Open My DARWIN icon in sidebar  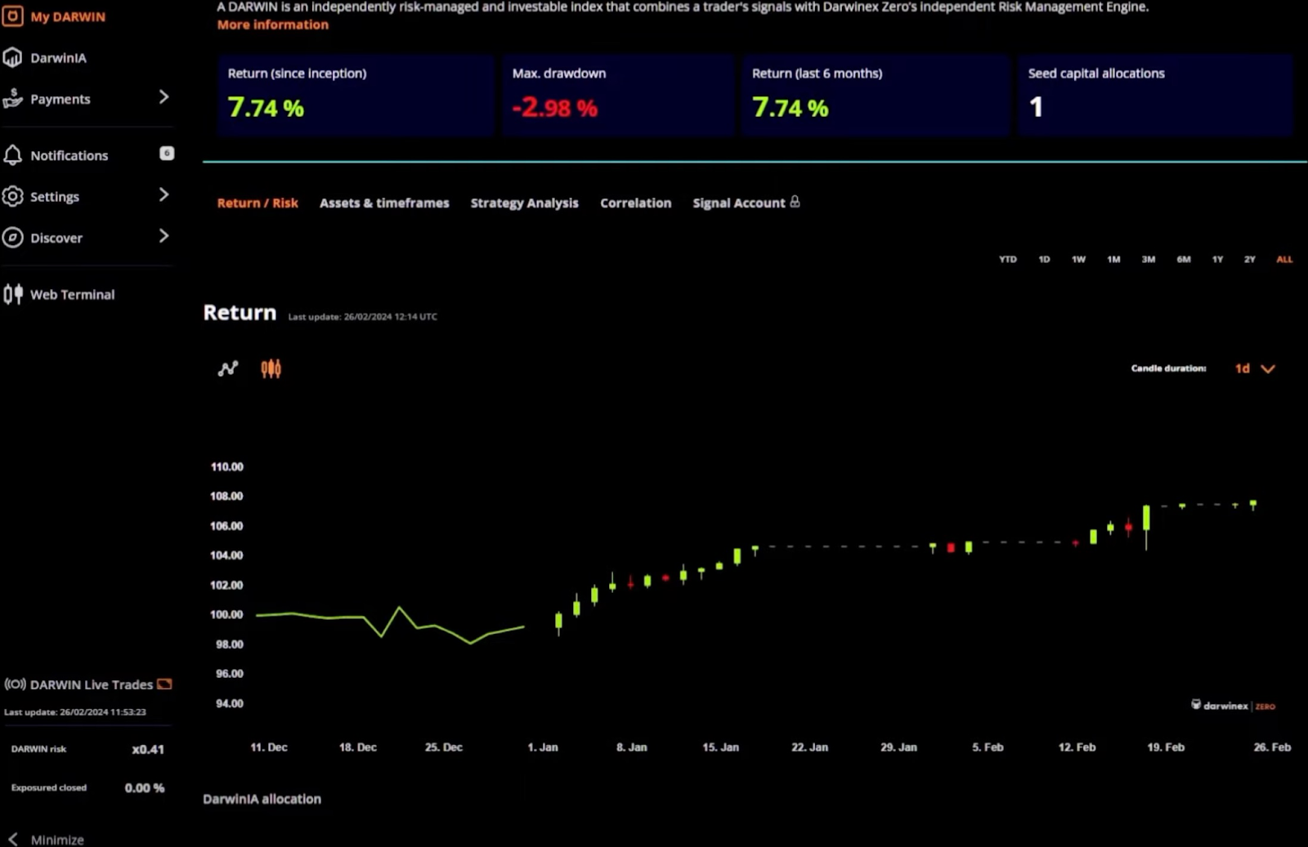12,16
